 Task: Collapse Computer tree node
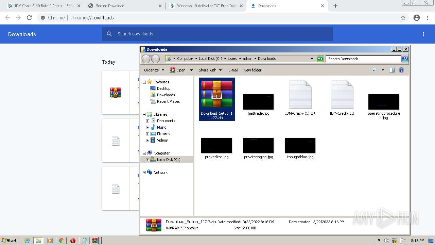(x=144, y=153)
